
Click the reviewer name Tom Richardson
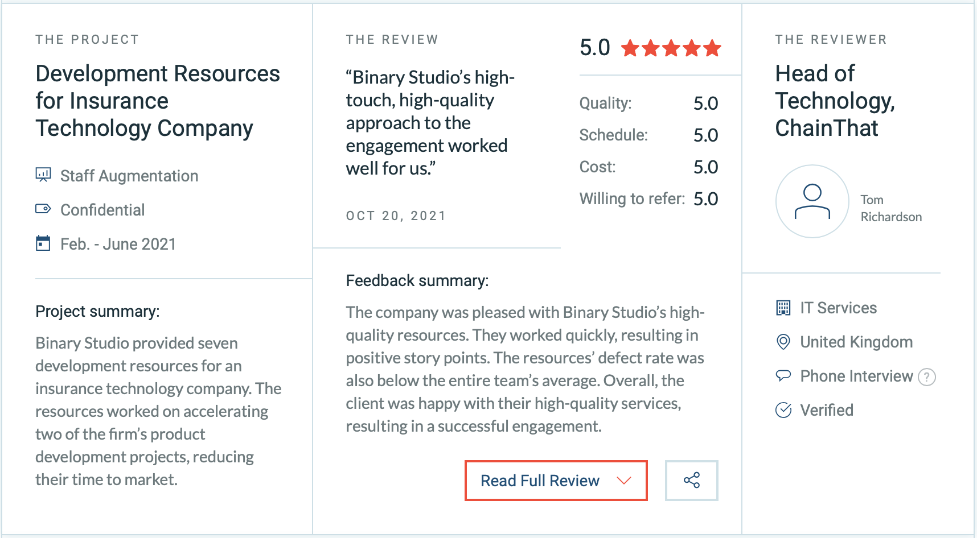[891, 208]
